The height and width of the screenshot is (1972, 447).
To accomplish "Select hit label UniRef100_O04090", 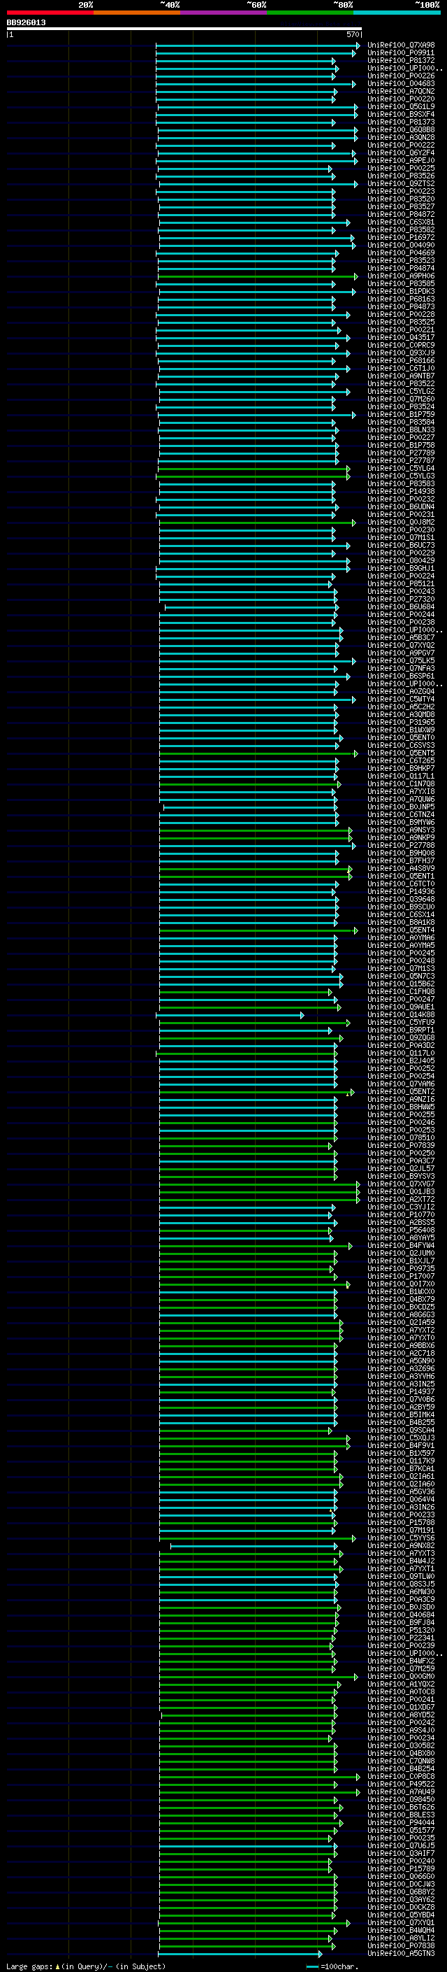I will coord(401,245).
